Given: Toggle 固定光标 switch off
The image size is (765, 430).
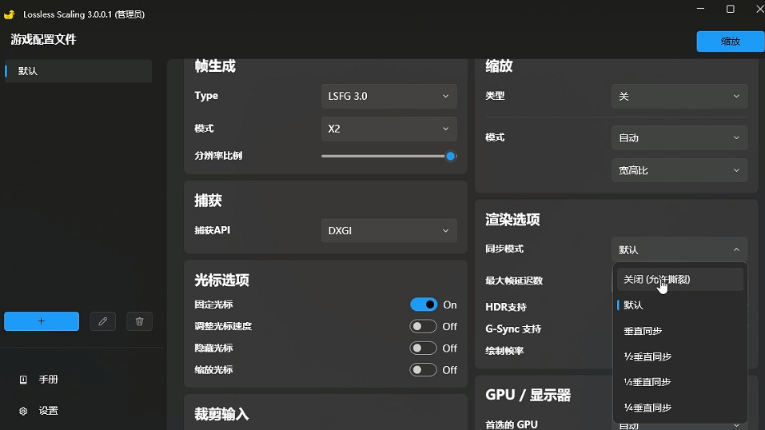Looking at the screenshot, I should (x=424, y=305).
